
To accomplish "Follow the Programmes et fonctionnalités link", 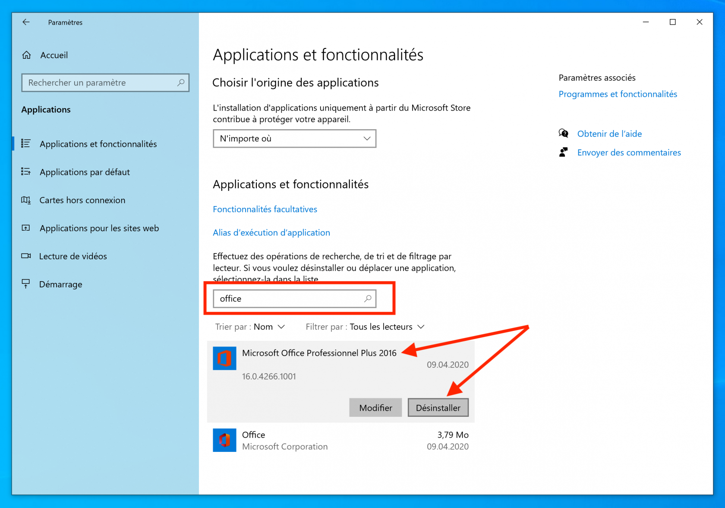I will point(618,94).
